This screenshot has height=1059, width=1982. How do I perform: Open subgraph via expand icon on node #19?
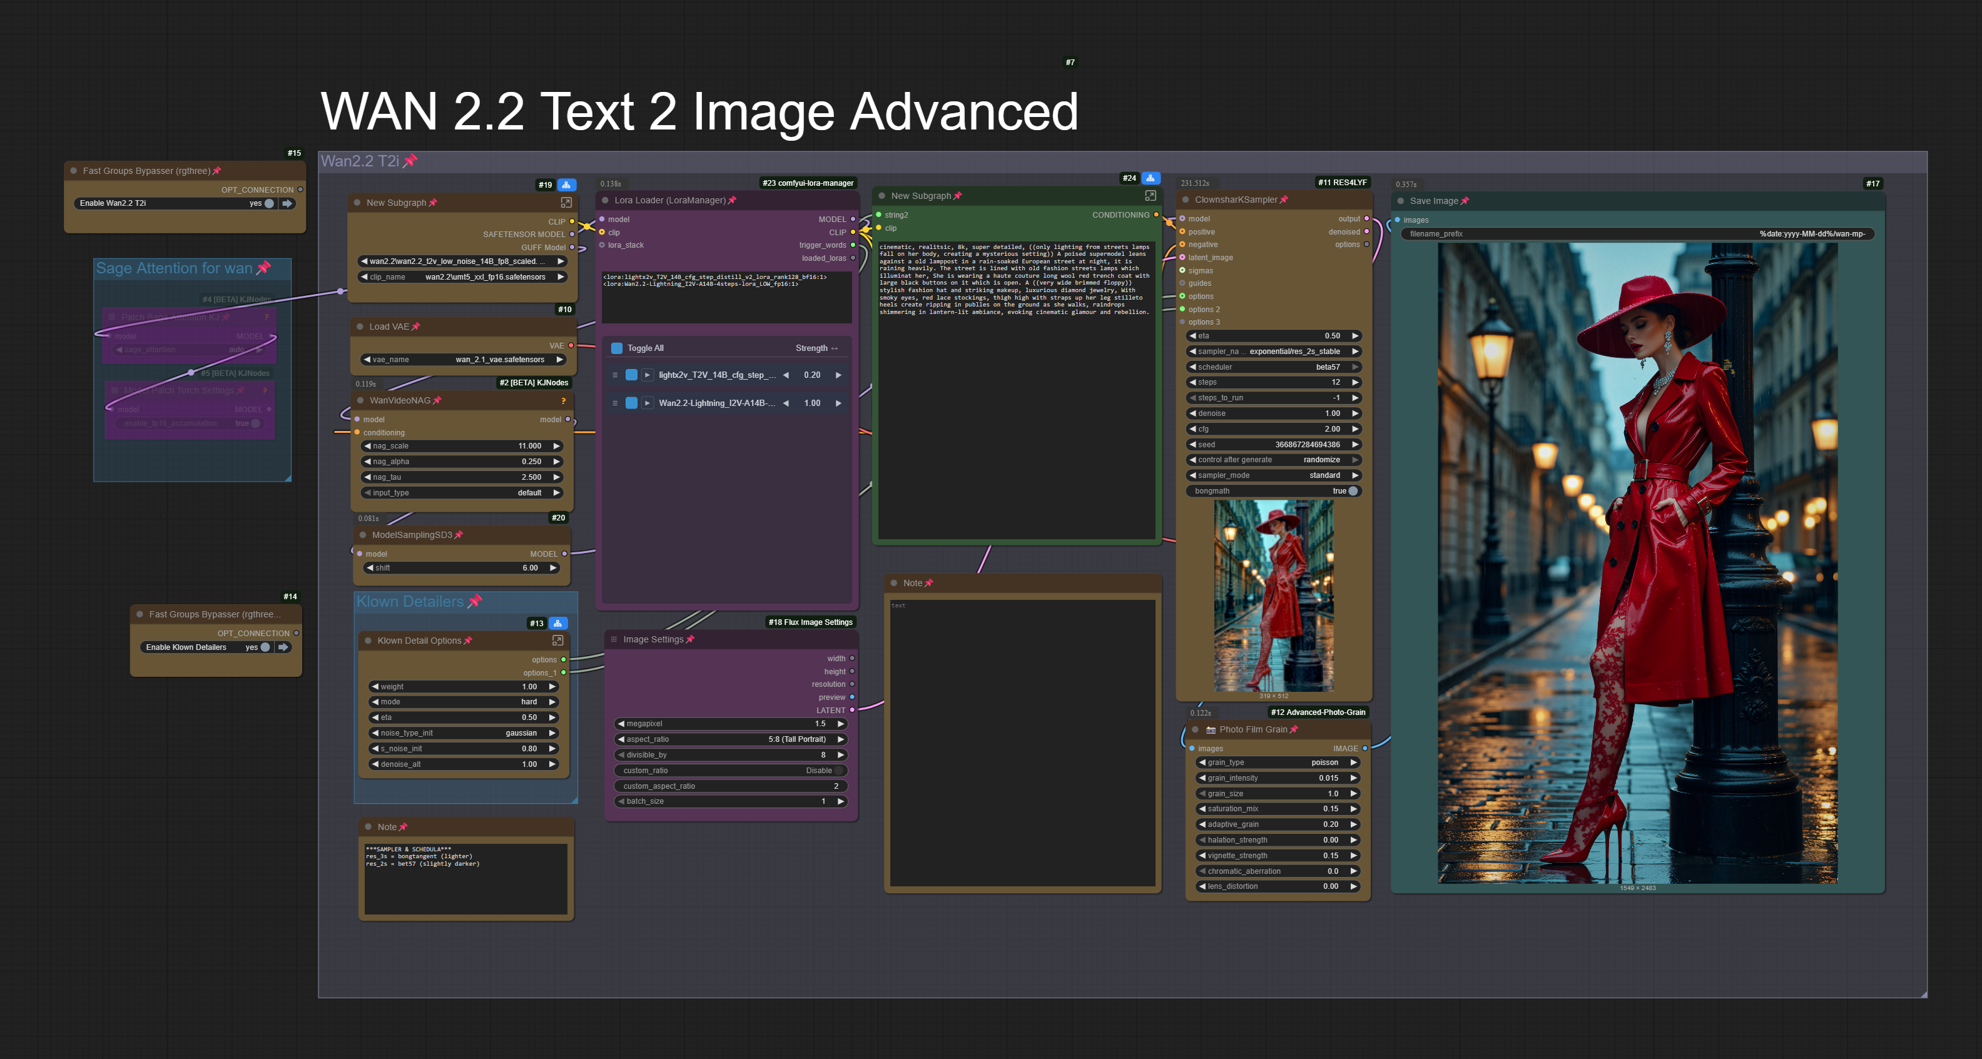tap(566, 202)
